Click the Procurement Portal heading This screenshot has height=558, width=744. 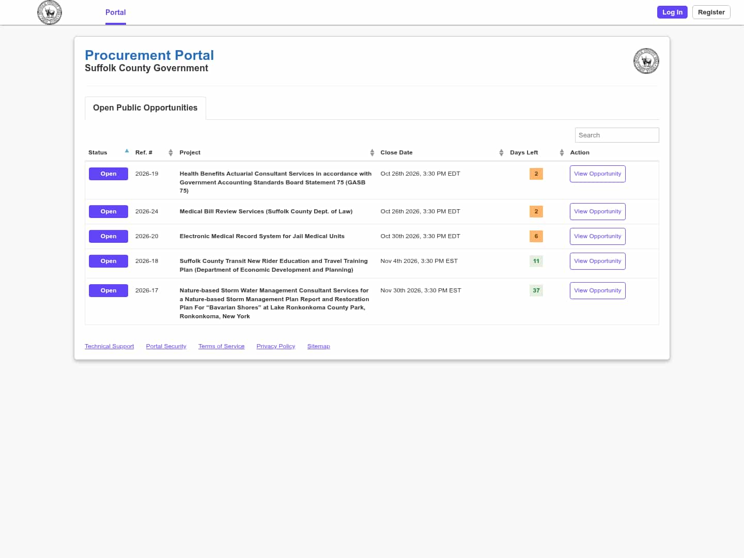149,55
